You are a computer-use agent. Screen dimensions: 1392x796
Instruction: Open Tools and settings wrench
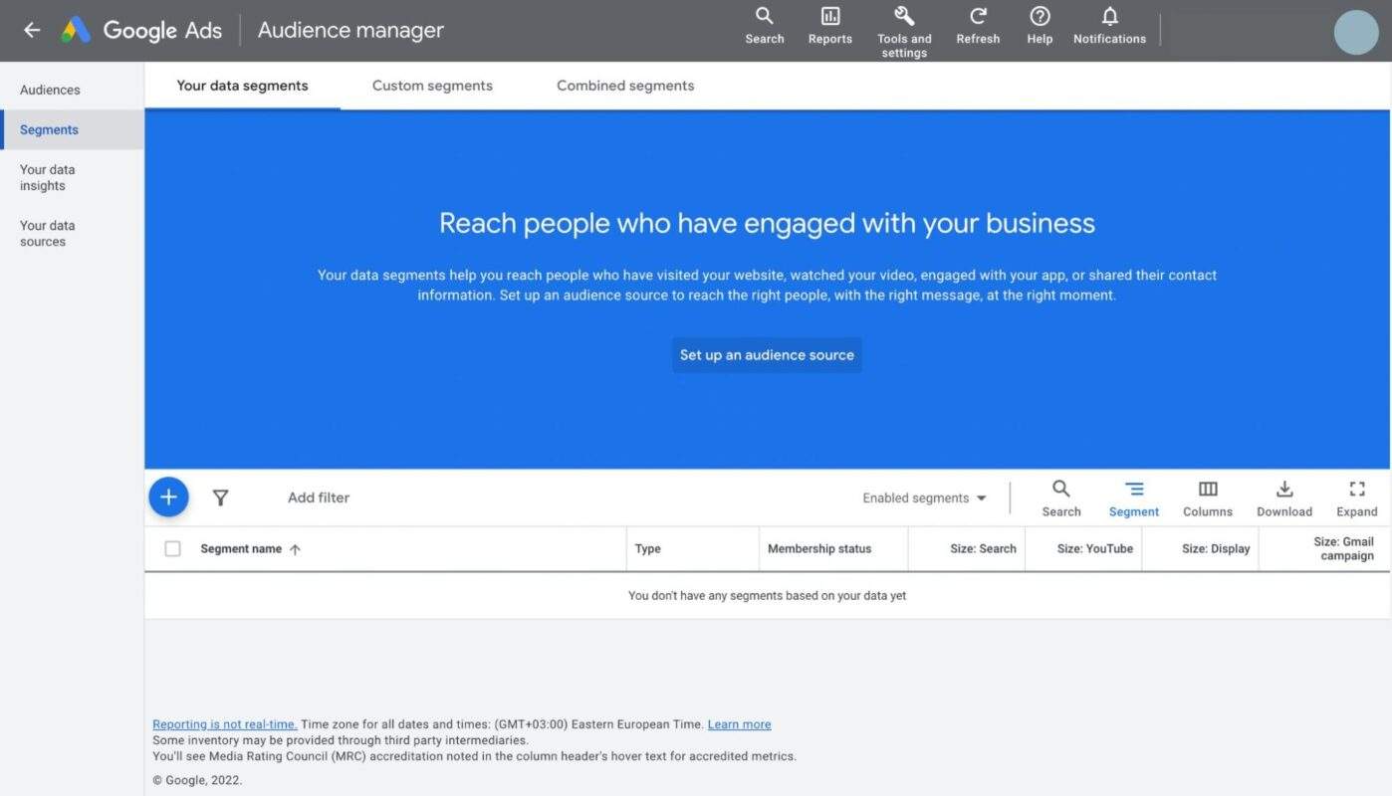coord(904,32)
